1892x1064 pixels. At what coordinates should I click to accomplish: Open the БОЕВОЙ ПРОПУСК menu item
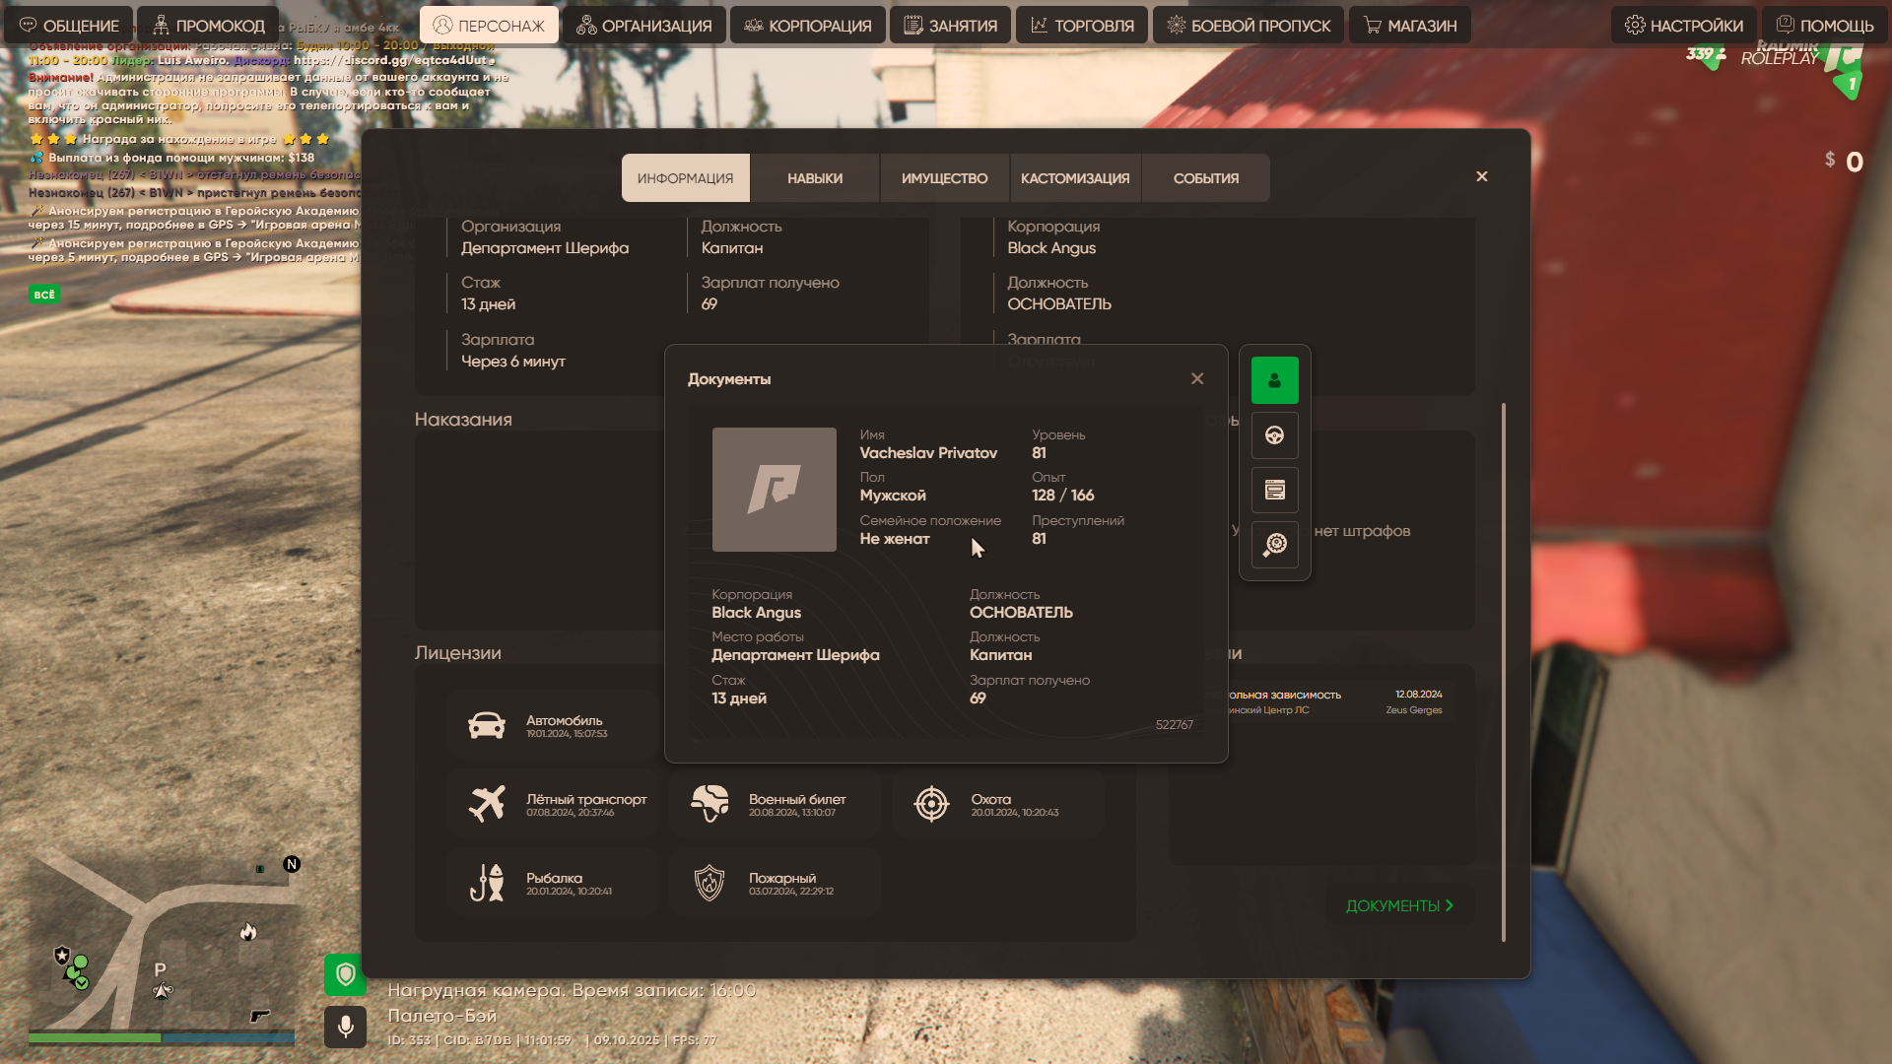coord(1248,26)
